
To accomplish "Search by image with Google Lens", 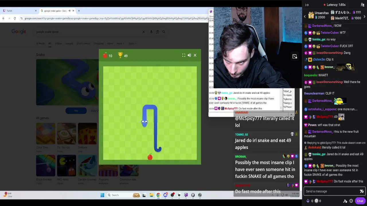I will pyautogui.click(x=157, y=32).
